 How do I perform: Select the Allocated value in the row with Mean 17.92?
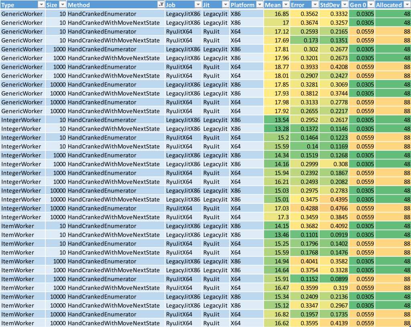393,111
